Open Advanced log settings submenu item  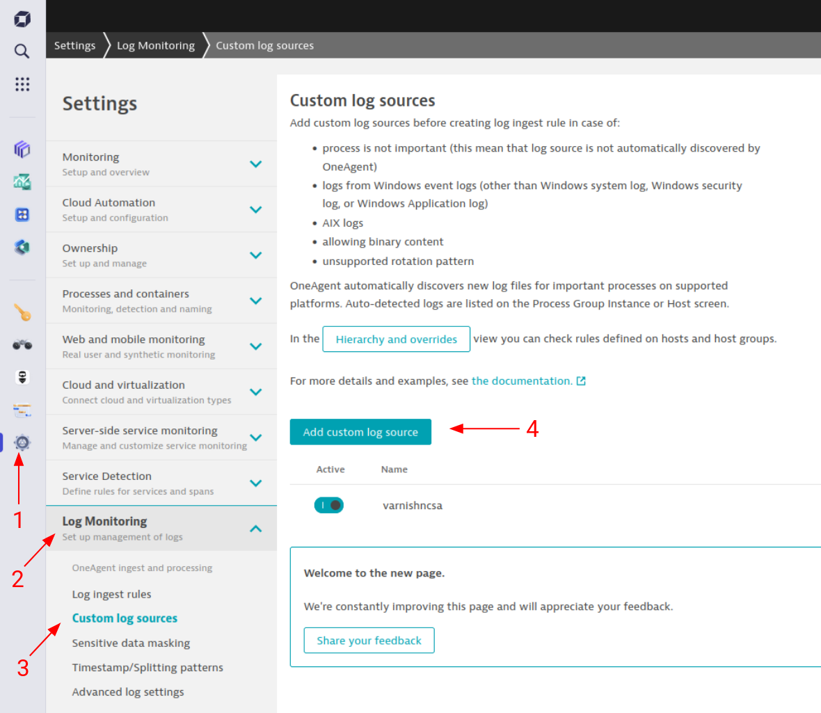tap(128, 692)
